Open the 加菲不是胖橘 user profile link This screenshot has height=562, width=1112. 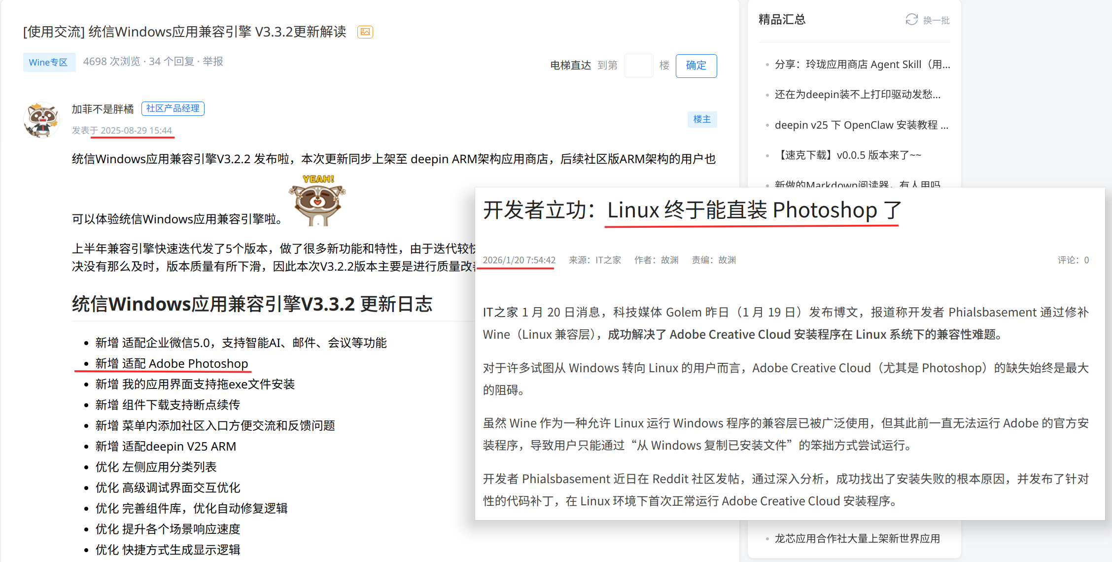click(x=103, y=109)
